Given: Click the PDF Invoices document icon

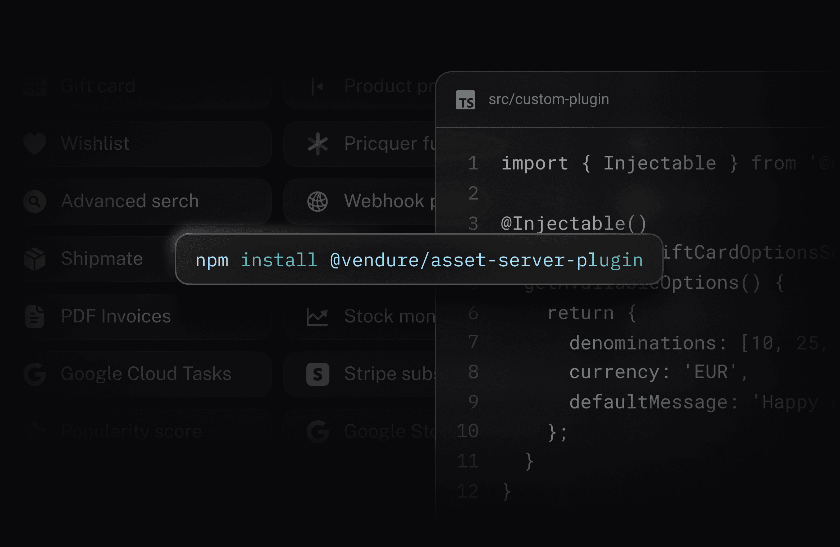Looking at the screenshot, I should [35, 316].
